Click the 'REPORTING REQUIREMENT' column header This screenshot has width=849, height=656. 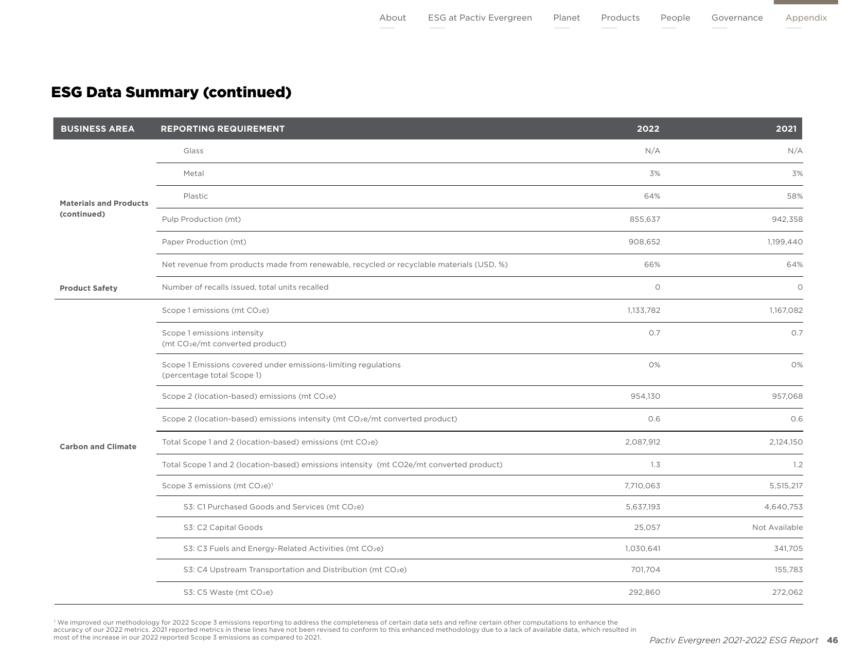[x=222, y=129]
